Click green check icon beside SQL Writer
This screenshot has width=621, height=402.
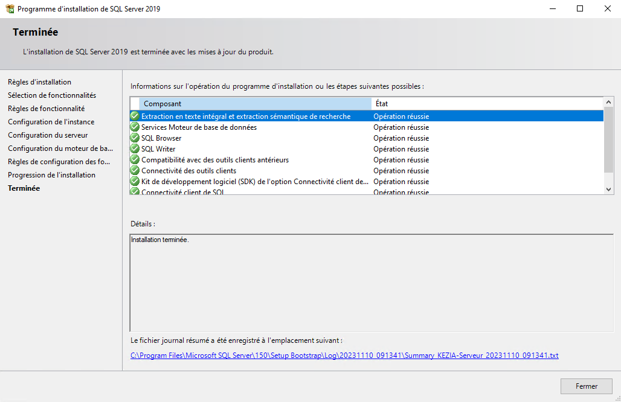[135, 149]
